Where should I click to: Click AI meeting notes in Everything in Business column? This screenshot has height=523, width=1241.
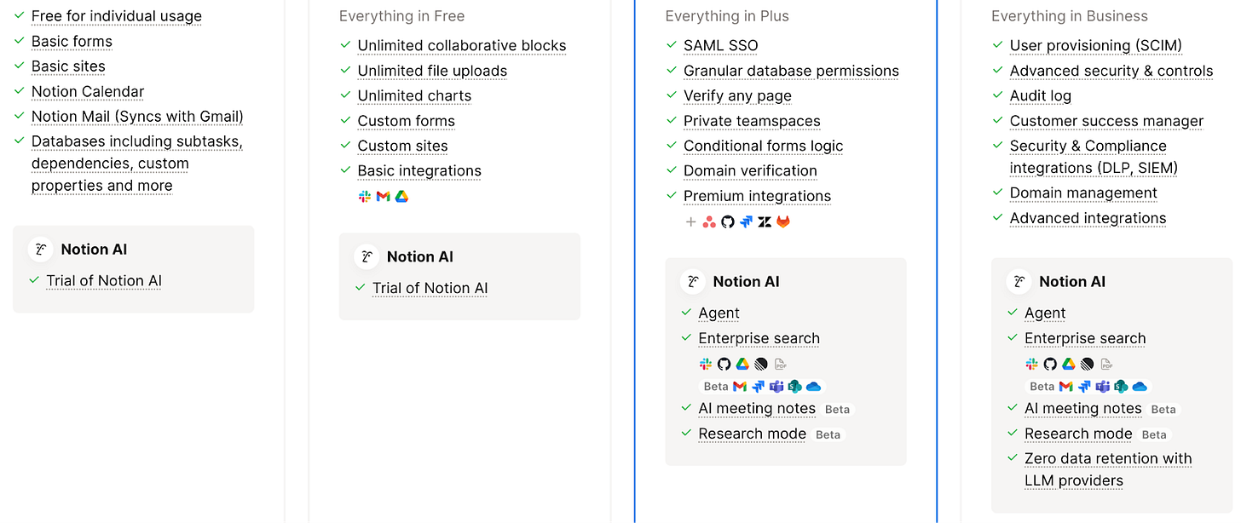click(x=1083, y=409)
